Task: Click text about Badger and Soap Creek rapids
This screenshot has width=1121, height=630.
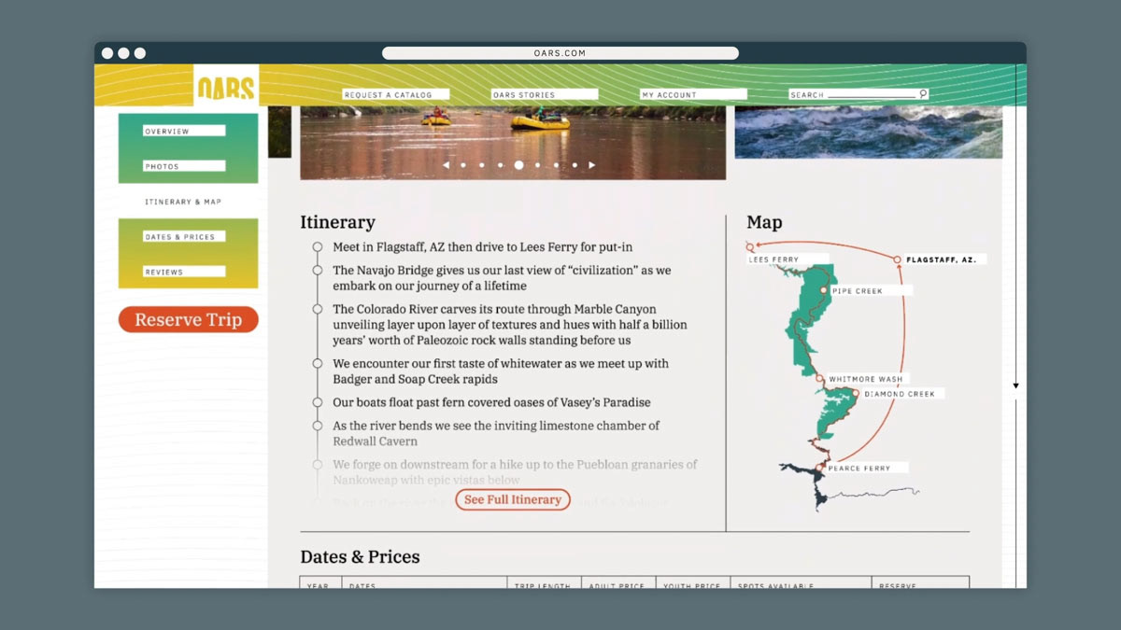Action: coord(501,371)
